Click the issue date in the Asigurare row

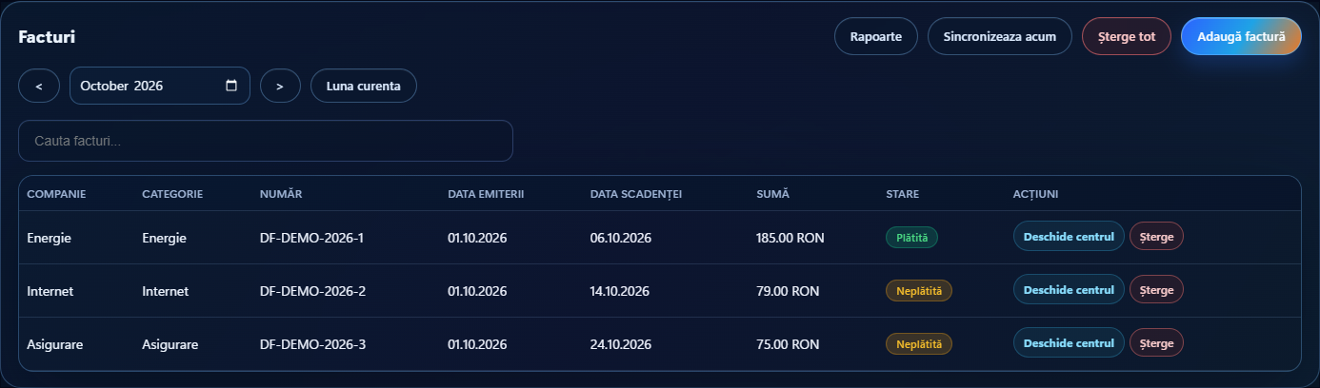(477, 344)
